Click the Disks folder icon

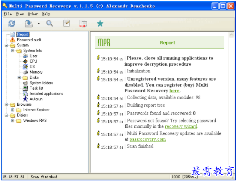tap(25, 78)
